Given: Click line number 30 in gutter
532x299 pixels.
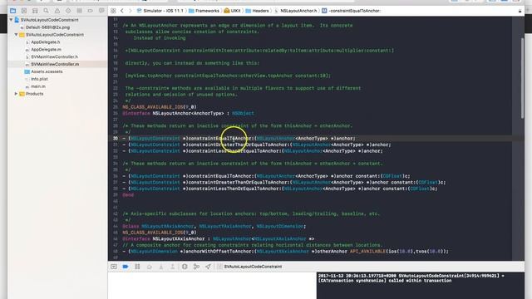Looking at the screenshot, I should tap(116, 139).
